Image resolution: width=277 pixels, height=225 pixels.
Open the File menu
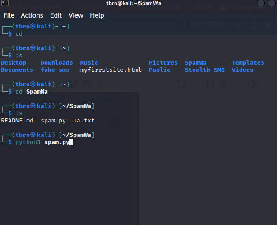coord(9,15)
